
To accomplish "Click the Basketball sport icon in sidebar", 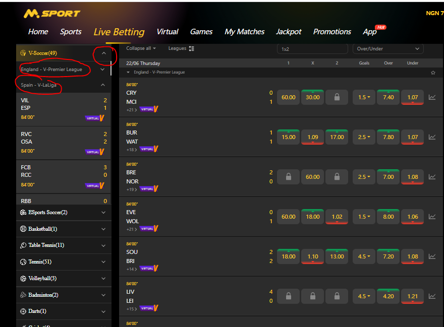I will click(x=23, y=229).
